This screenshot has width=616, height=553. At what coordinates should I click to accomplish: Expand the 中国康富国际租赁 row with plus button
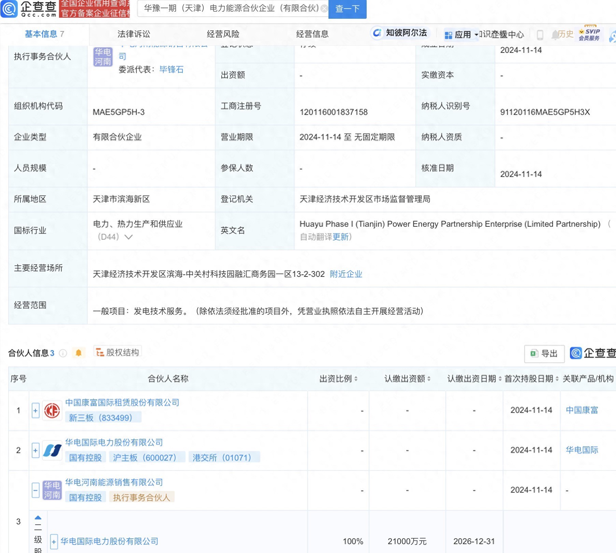(x=35, y=410)
